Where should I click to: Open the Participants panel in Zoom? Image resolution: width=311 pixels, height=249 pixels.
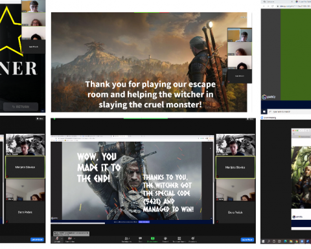click(x=126, y=239)
